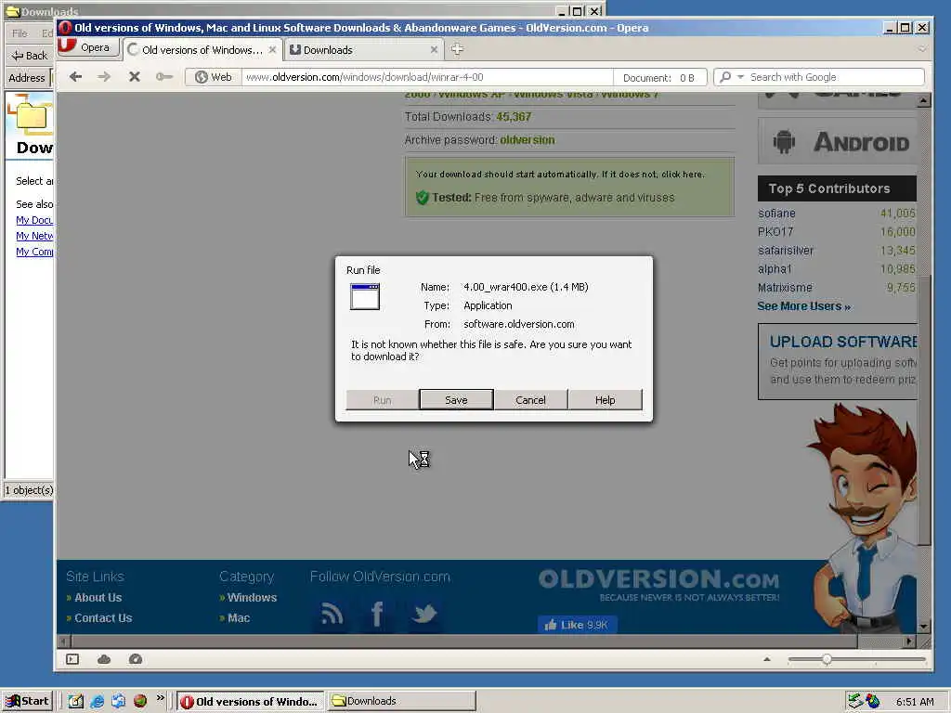Open closed tabs list at tab bar end
Viewport: 951px width, 713px height.
point(922,49)
